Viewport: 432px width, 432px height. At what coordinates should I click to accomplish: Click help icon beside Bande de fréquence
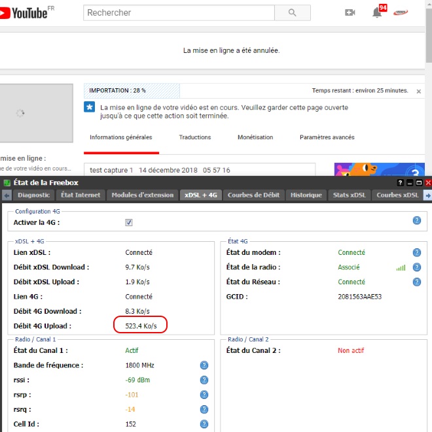204,365
